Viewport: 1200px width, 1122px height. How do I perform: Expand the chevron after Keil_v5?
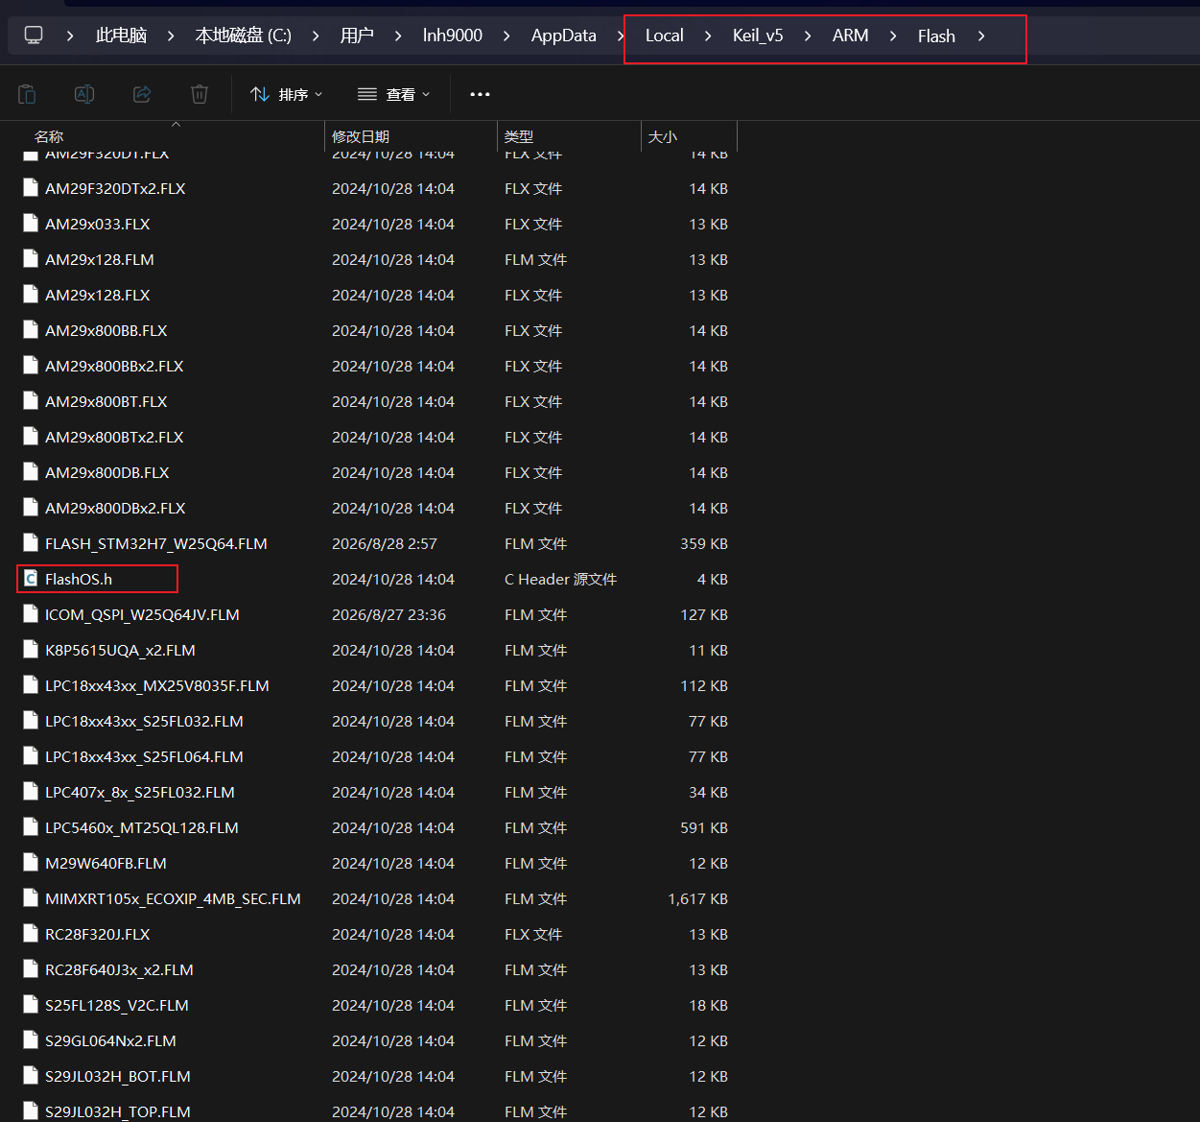(808, 36)
